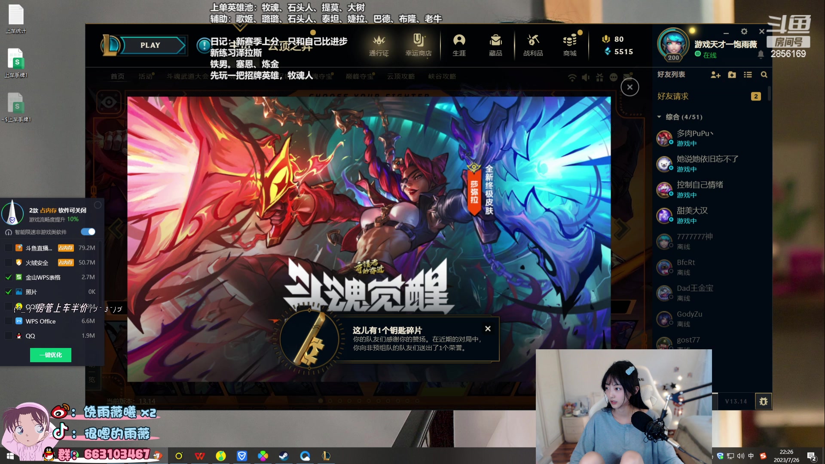
Task: Click the friends list scrollbar
Action: point(769,94)
